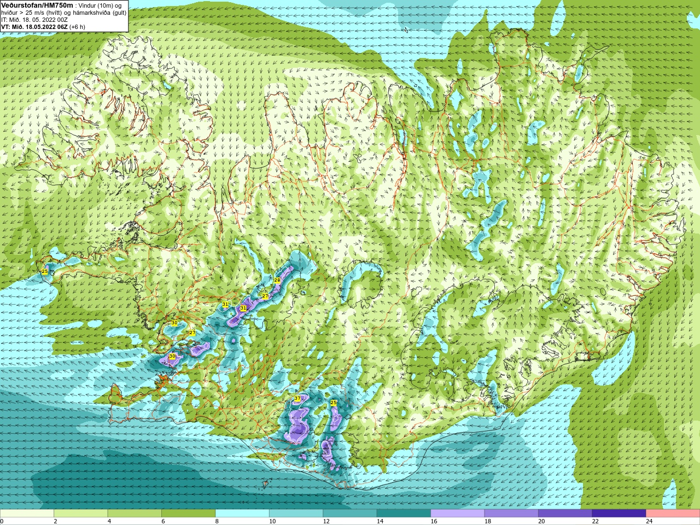Click the 18–20 m/s purple legend swatch
The width and height of the screenshot is (700, 525).
pyautogui.click(x=511, y=514)
